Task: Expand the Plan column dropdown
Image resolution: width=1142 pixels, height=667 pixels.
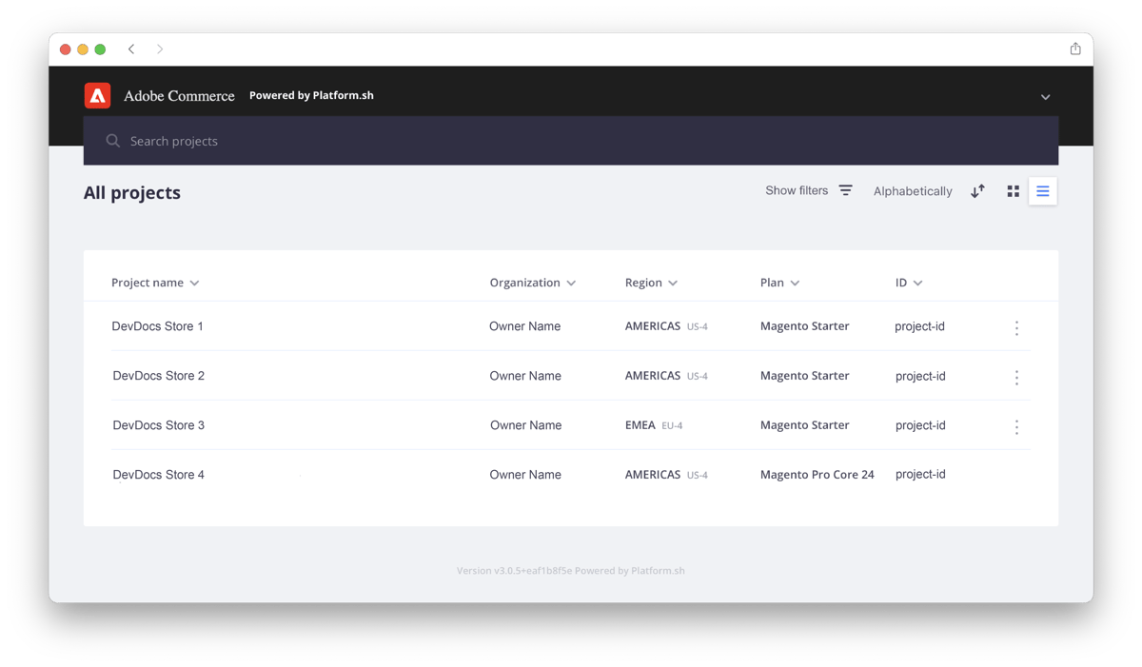Action: tap(796, 283)
